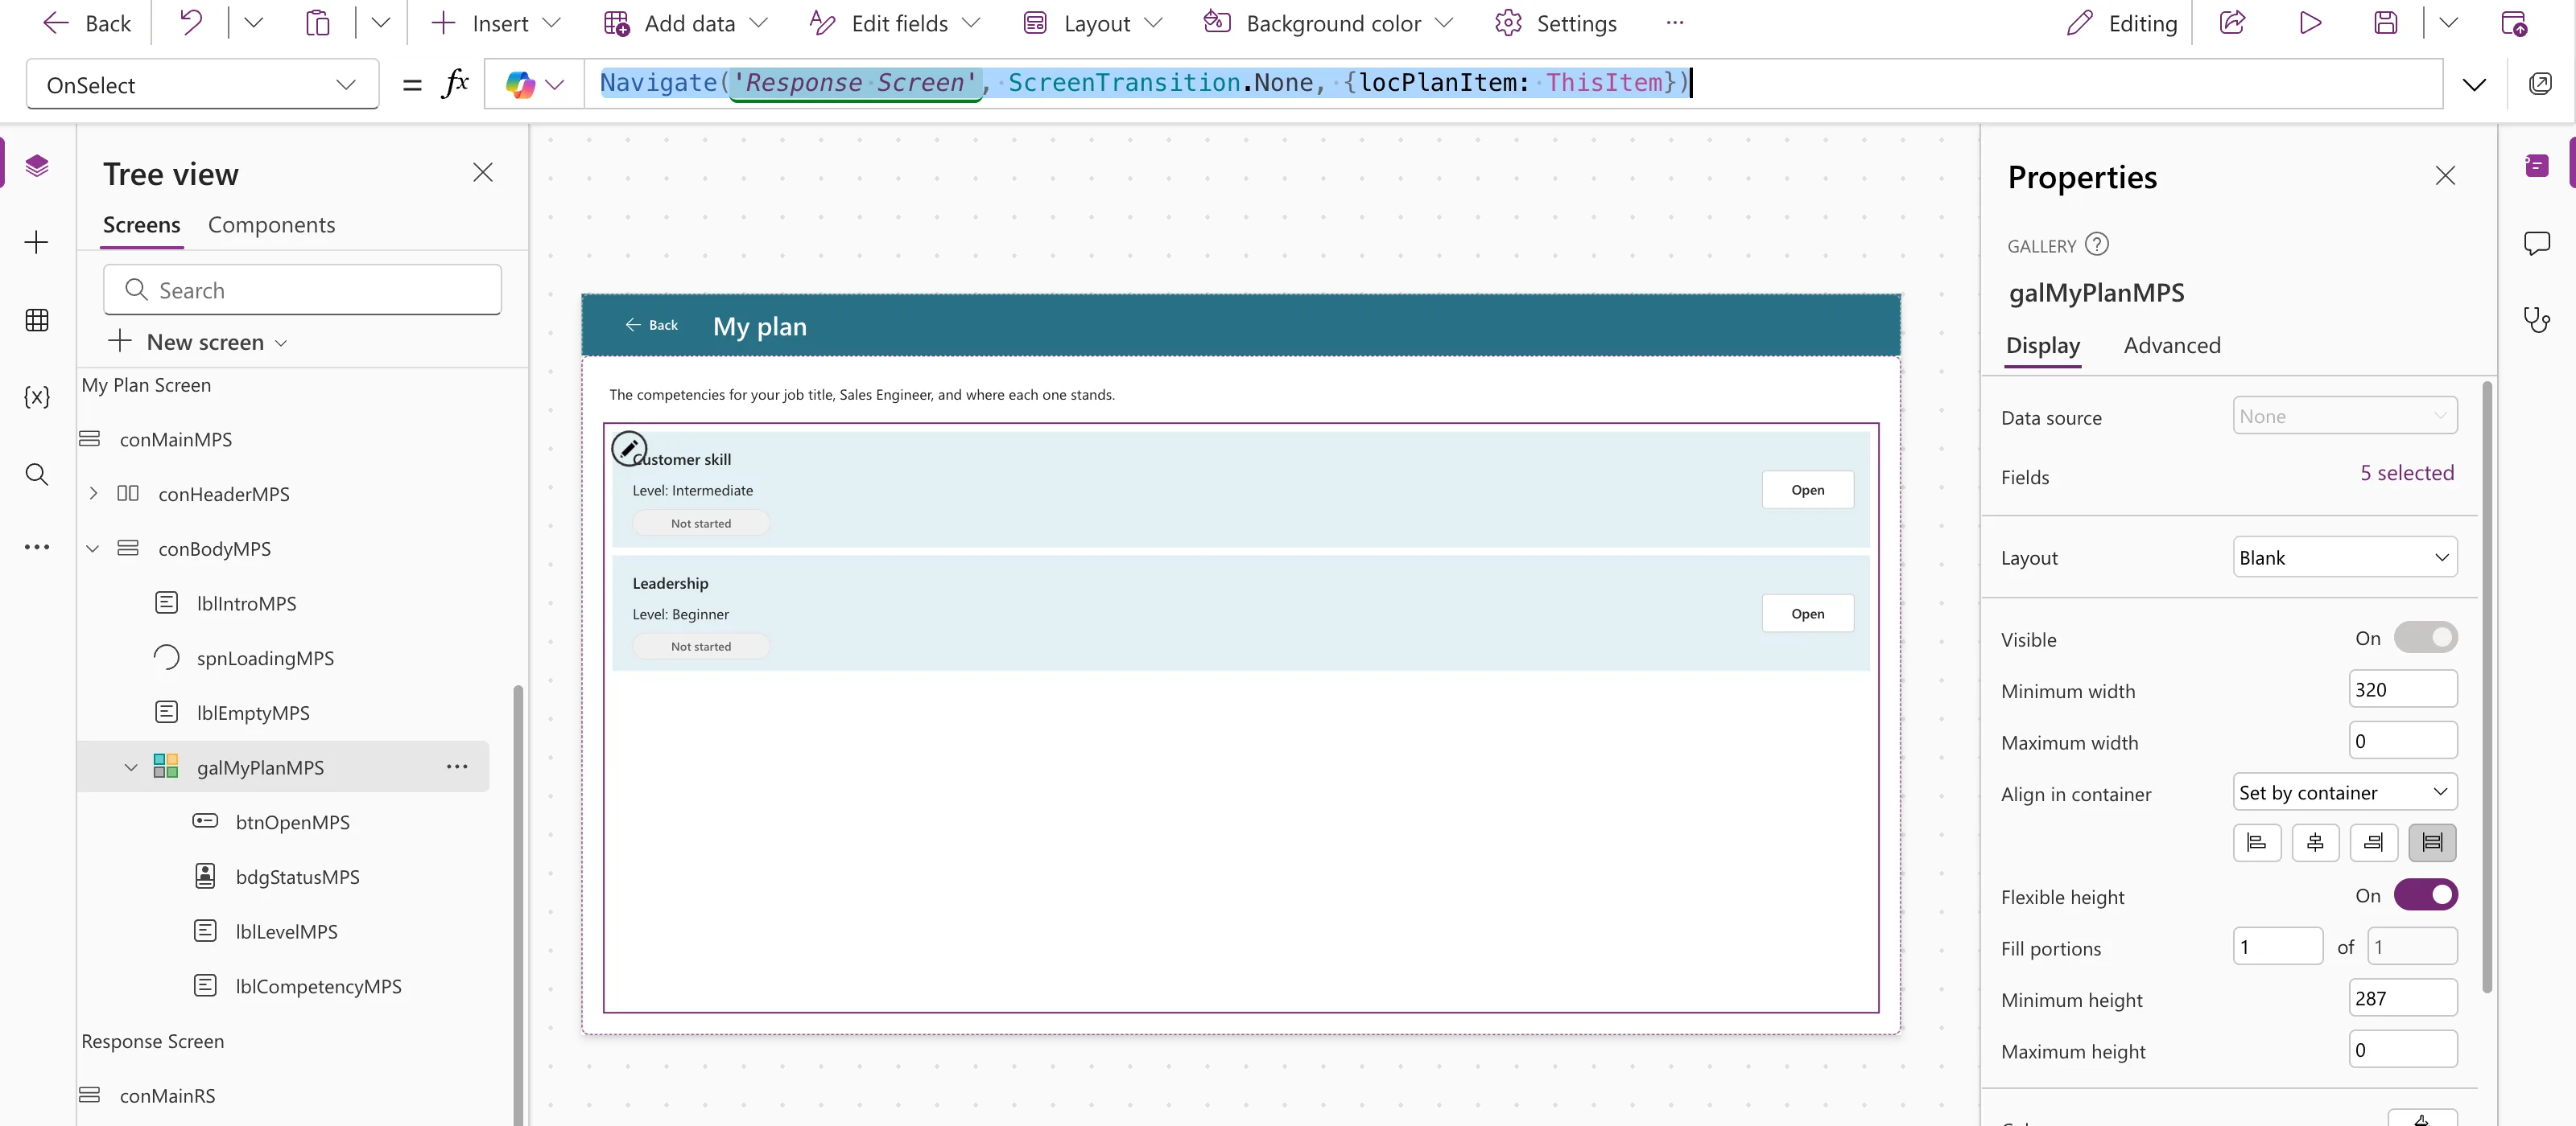Open the App checker stethoscope icon
The image size is (2576, 1126).
pyautogui.click(x=2537, y=320)
